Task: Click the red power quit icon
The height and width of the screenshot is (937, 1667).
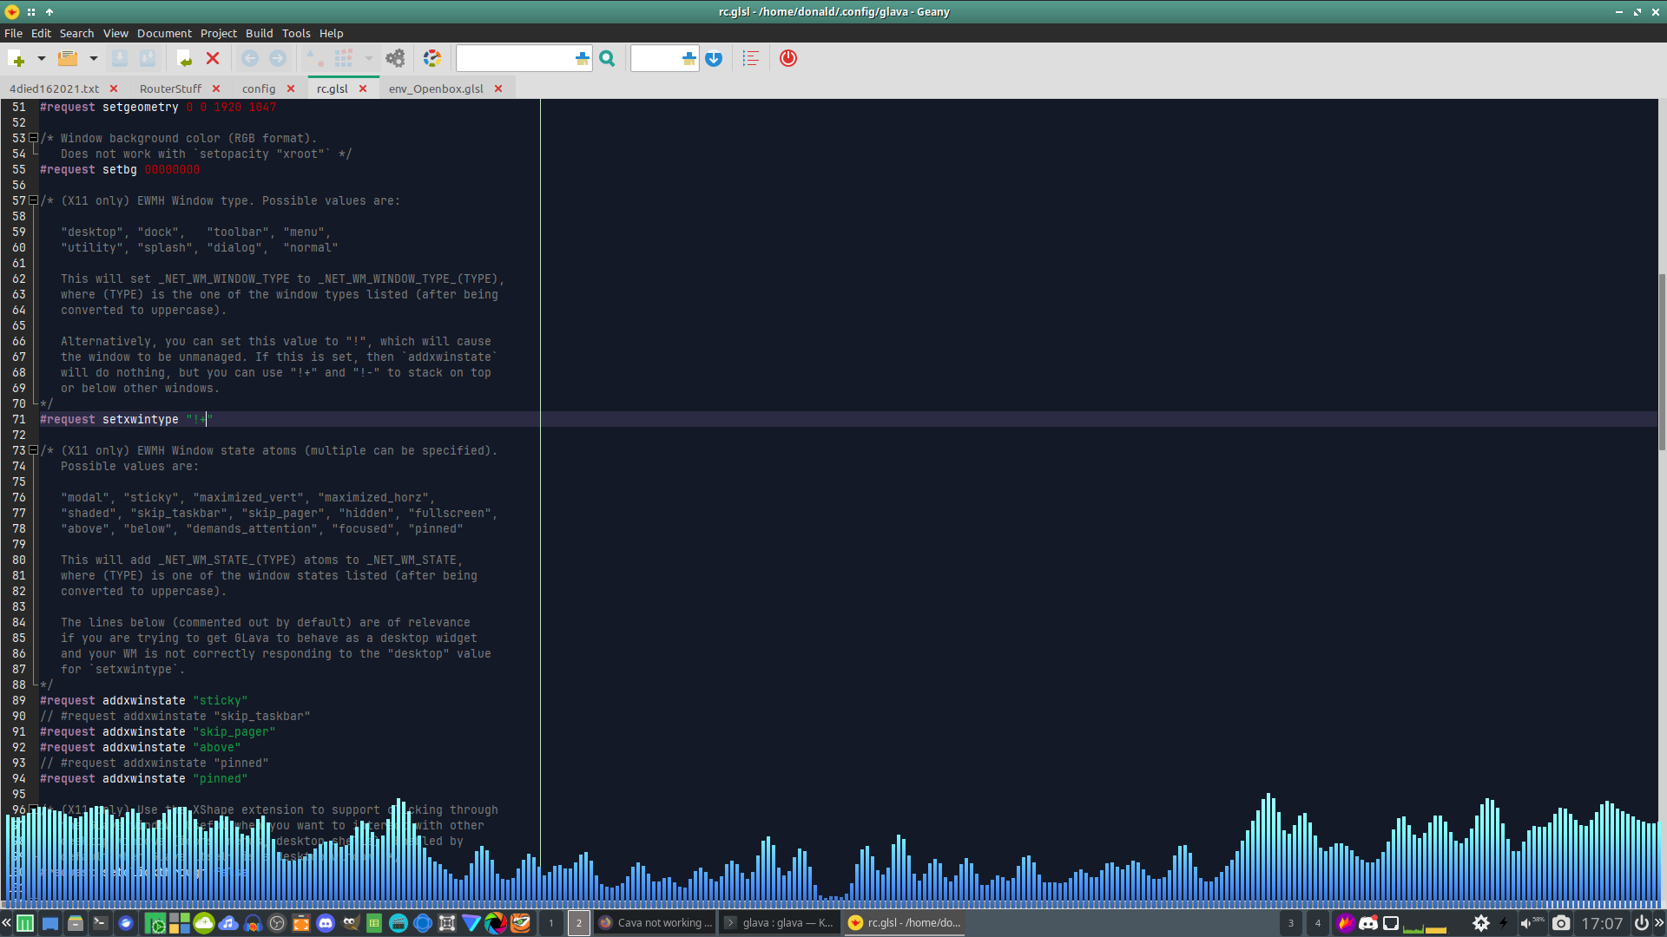Action: (x=787, y=58)
